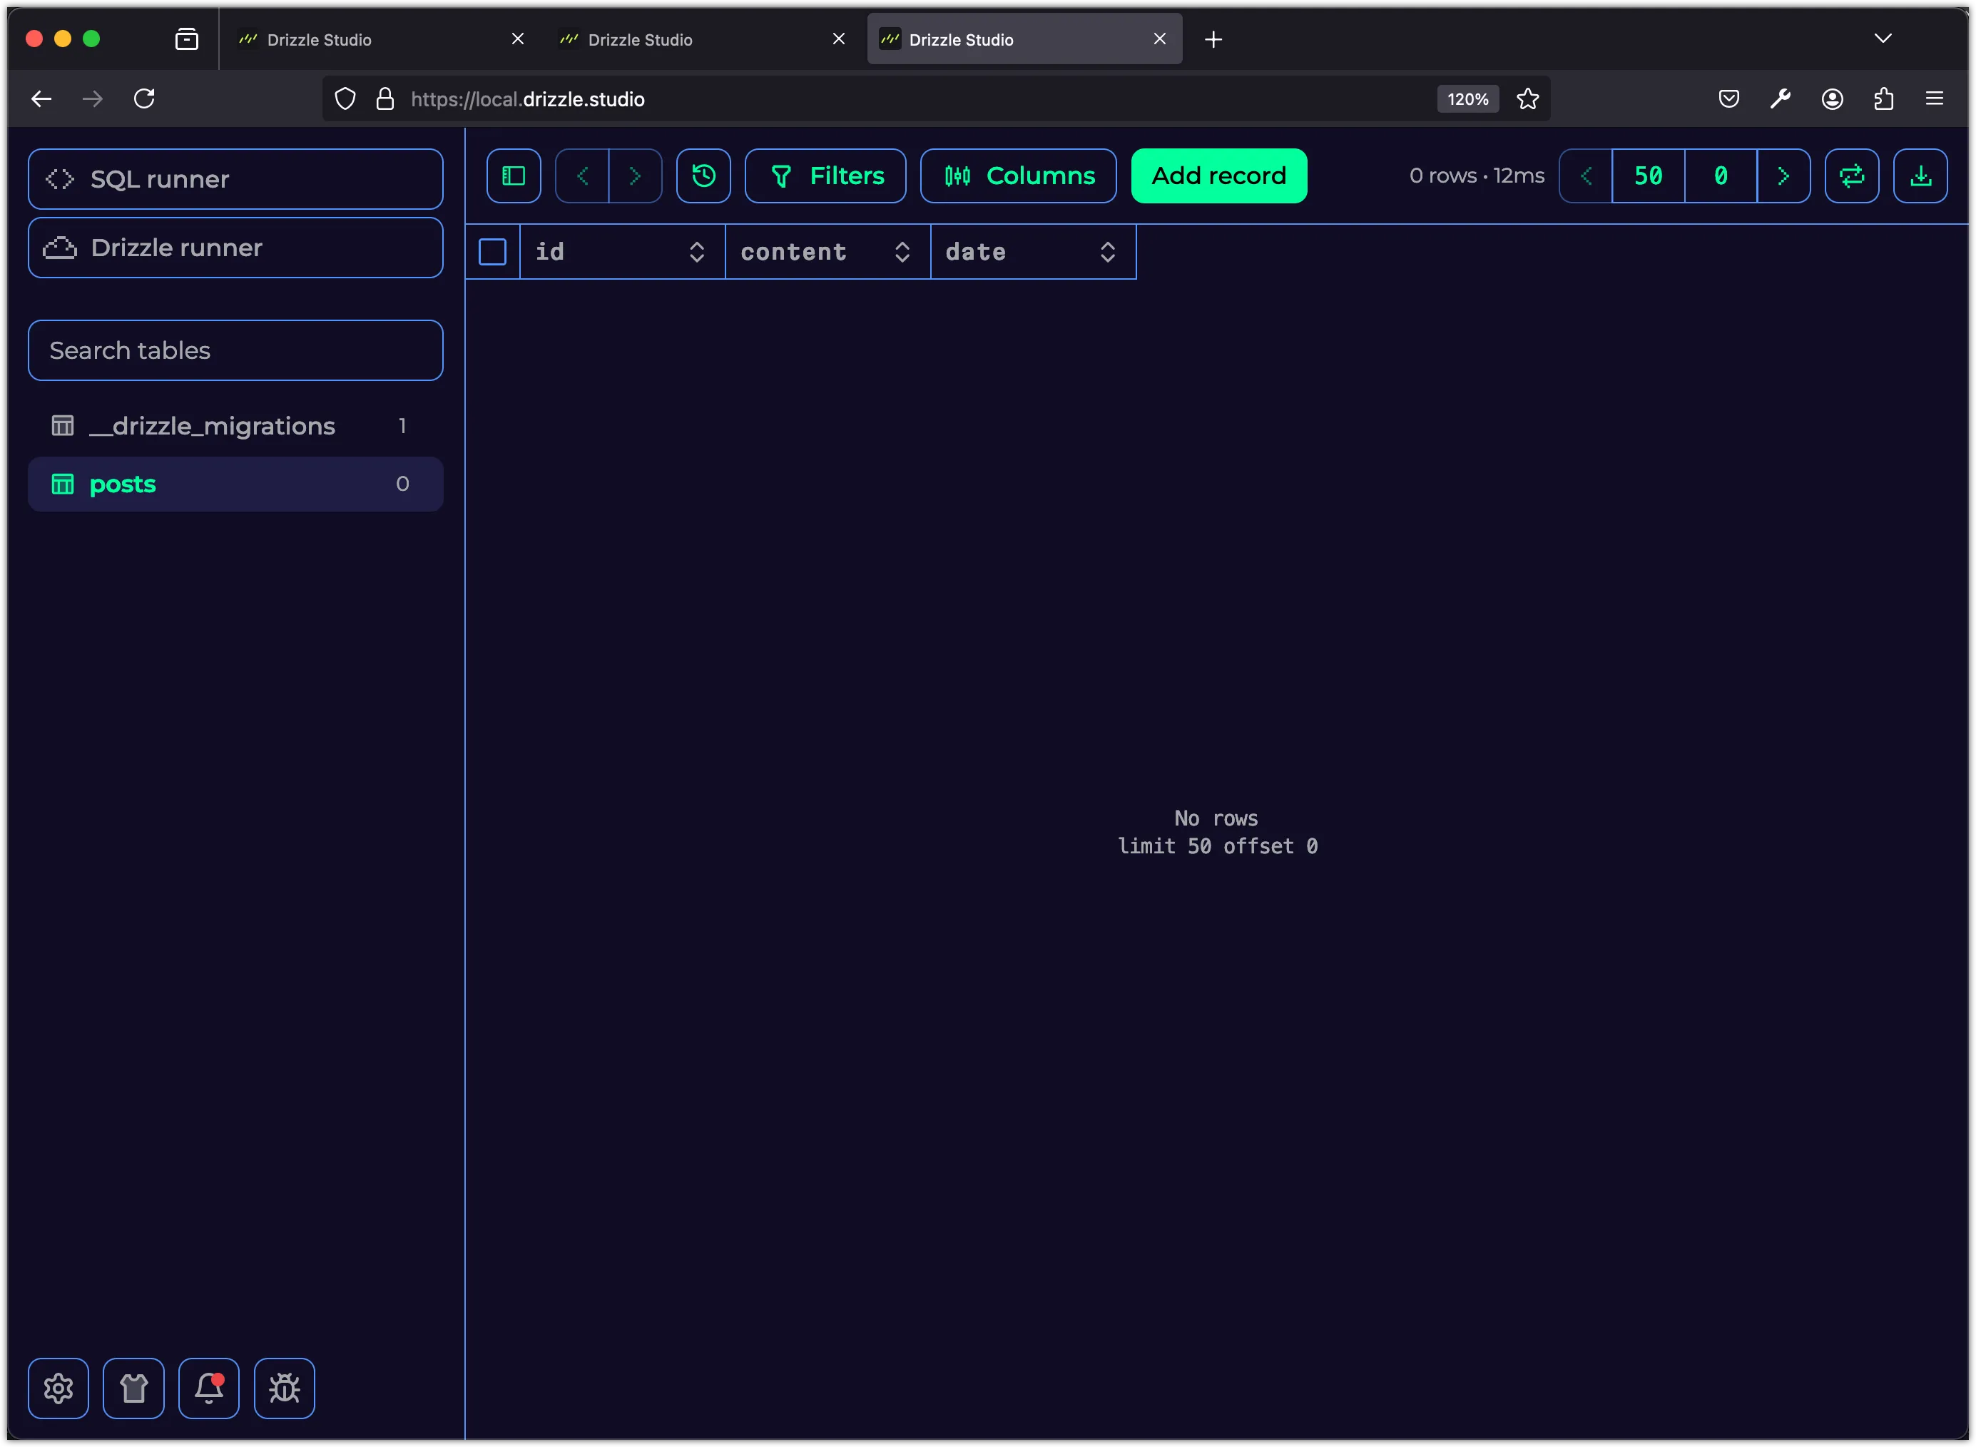Click the Add record button

pyautogui.click(x=1218, y=176)
